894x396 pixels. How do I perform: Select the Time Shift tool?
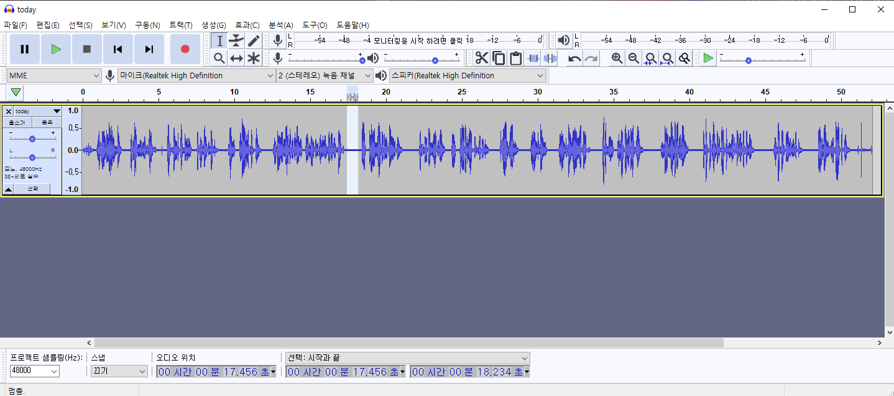[x=236, y=58]
